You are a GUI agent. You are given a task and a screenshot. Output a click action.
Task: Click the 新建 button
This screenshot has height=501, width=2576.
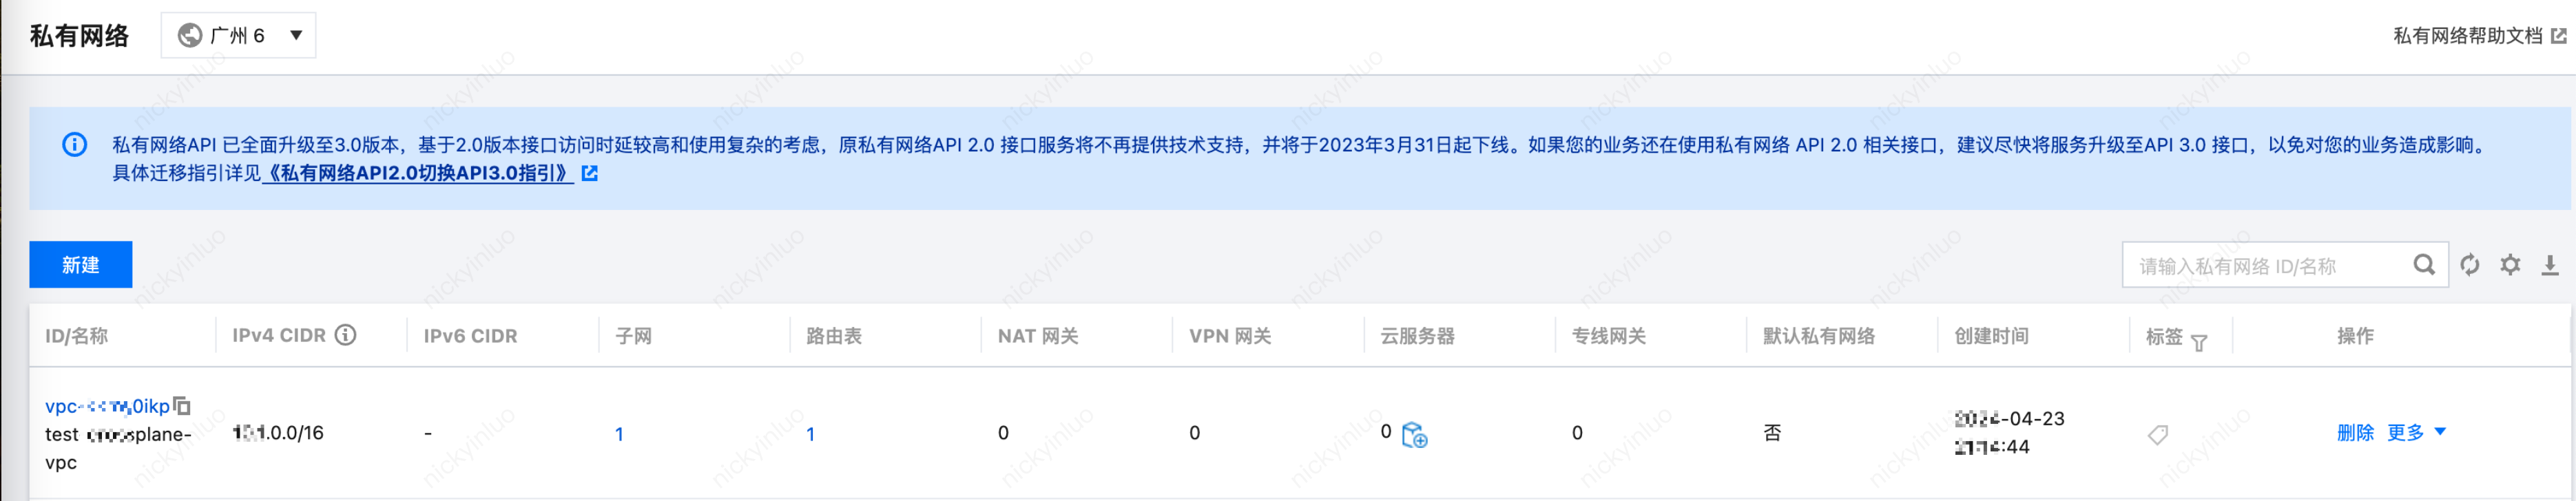[81, 264]
